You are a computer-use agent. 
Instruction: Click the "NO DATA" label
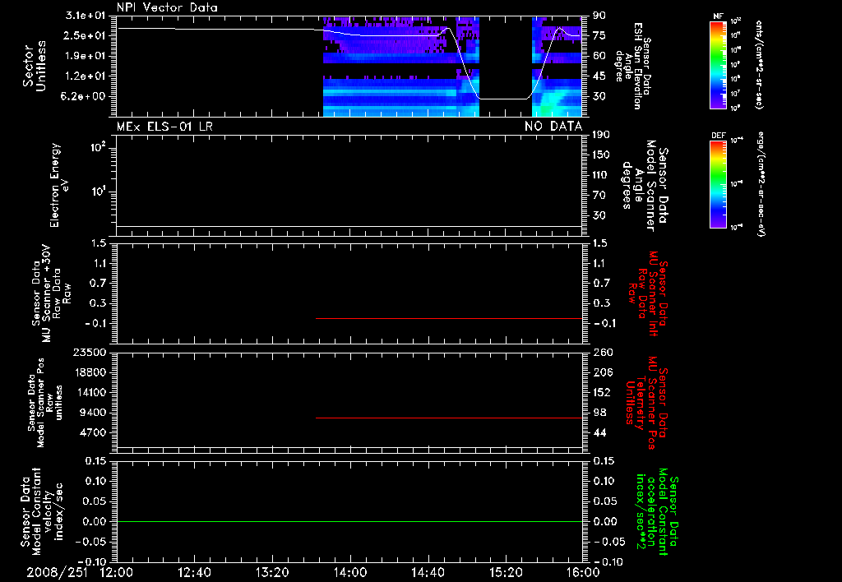[553, 127]
